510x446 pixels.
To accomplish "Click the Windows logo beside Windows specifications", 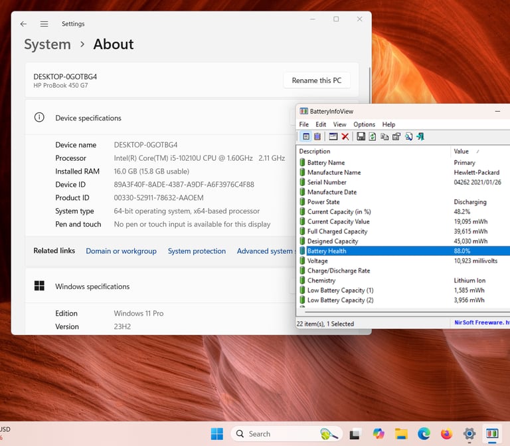I will (39, 286).
